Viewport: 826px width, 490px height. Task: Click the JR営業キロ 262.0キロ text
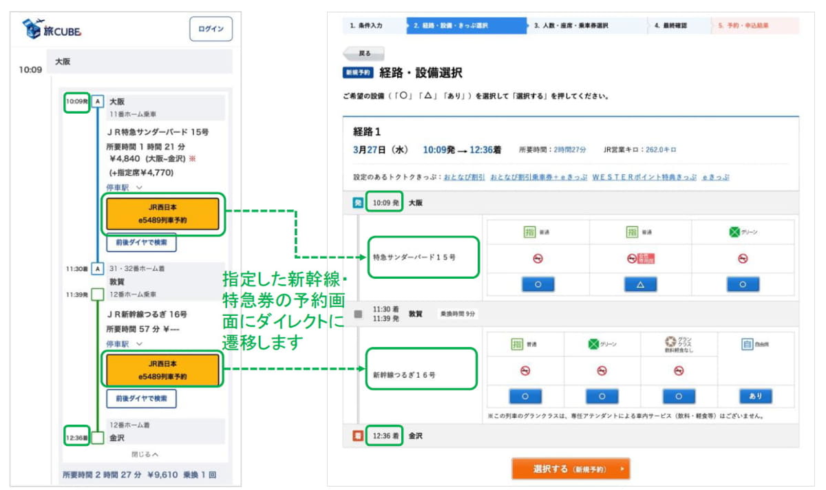[639, 149]
